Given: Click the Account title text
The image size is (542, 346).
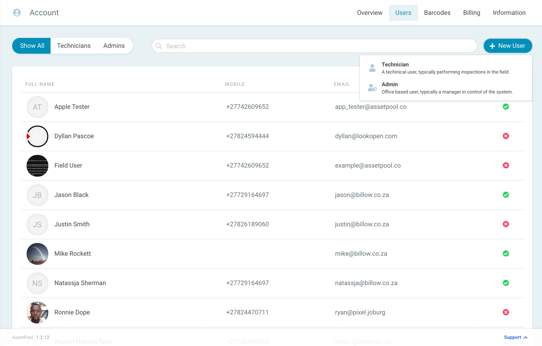Looking at the screenshot, I should [x=44, y=13].
